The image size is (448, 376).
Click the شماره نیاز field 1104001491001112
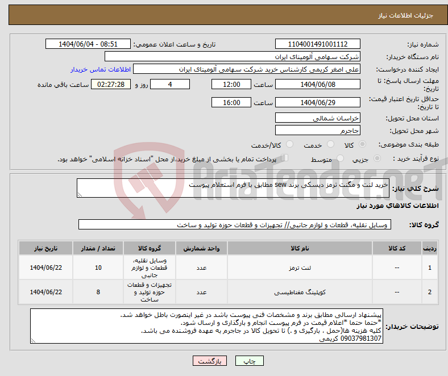(317, 44)
